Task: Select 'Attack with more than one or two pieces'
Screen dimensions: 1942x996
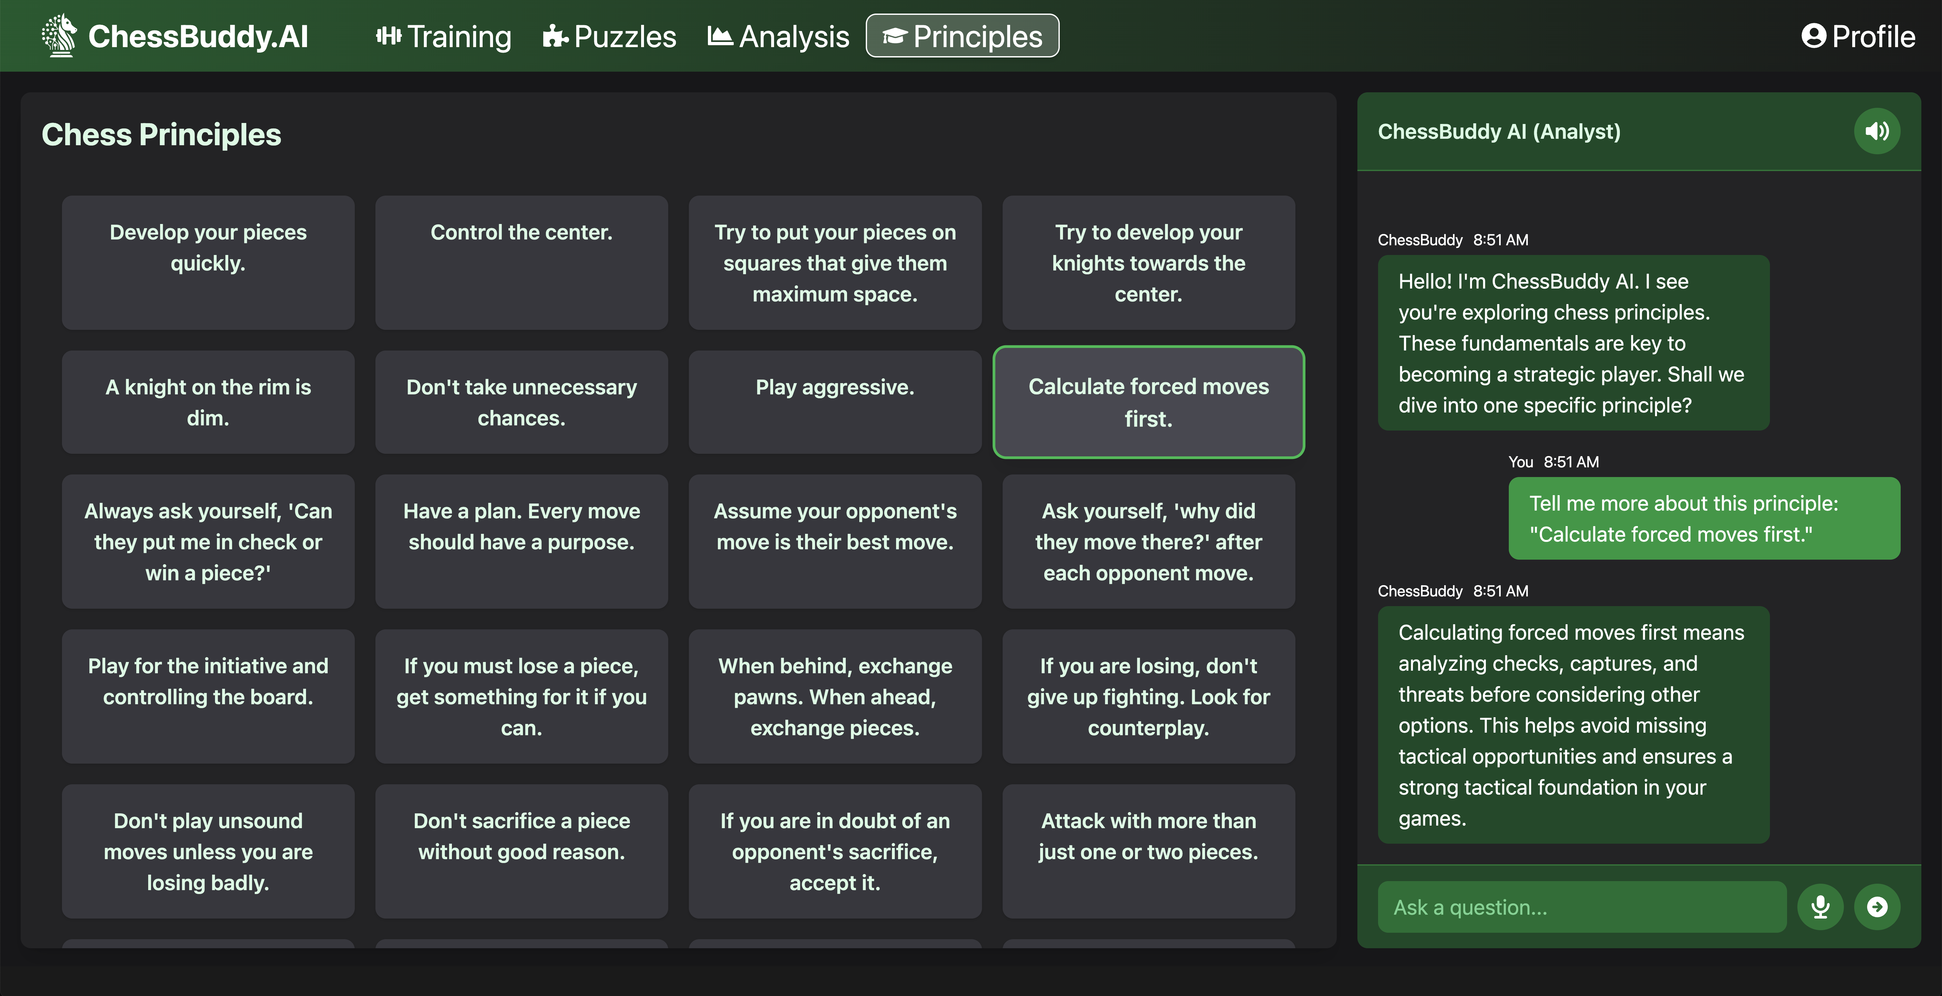Action: pos(1149,851)
